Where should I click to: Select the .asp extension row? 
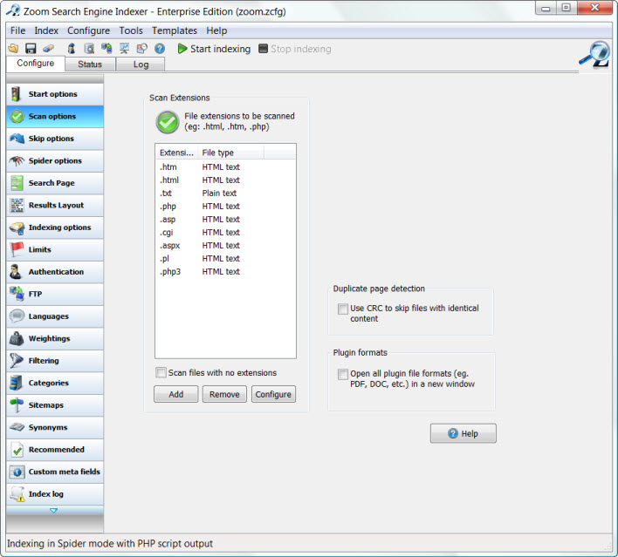click(225, 220)
